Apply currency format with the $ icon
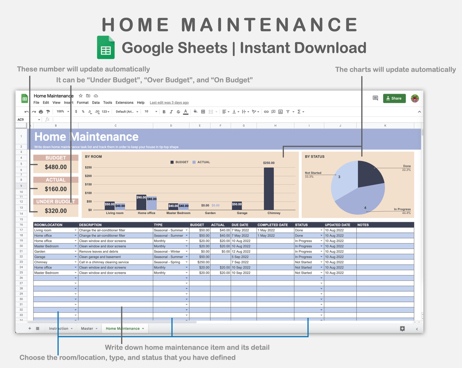Viewport: 462px width, 368px height. tap(76, 111)
